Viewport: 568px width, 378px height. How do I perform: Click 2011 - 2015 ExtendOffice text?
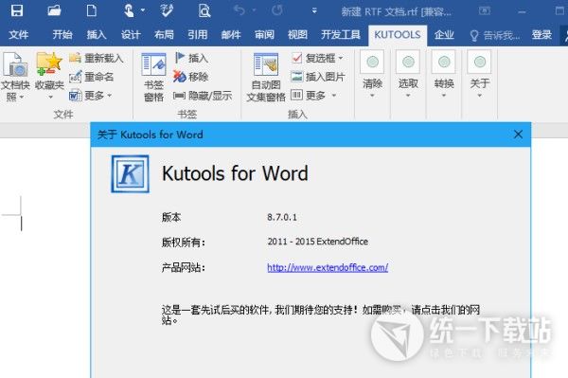click(x=318, y=242)
